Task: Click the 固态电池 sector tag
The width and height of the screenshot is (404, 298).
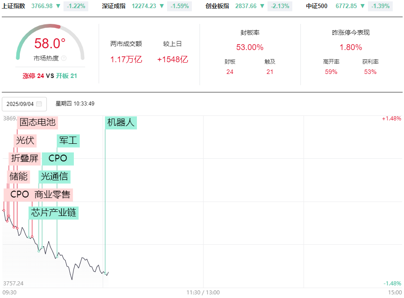Action: click(38, 122)
